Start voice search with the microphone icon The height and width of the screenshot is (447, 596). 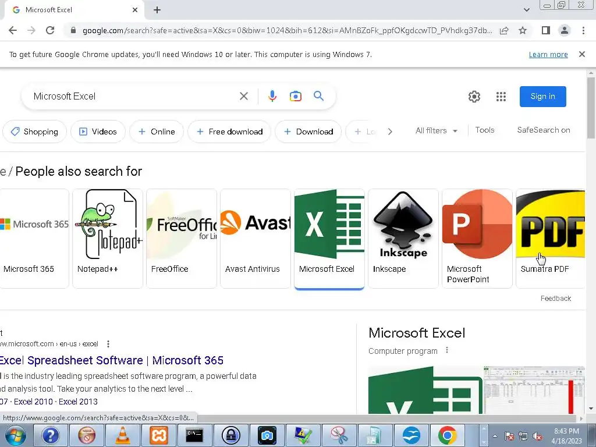(272, 96)
